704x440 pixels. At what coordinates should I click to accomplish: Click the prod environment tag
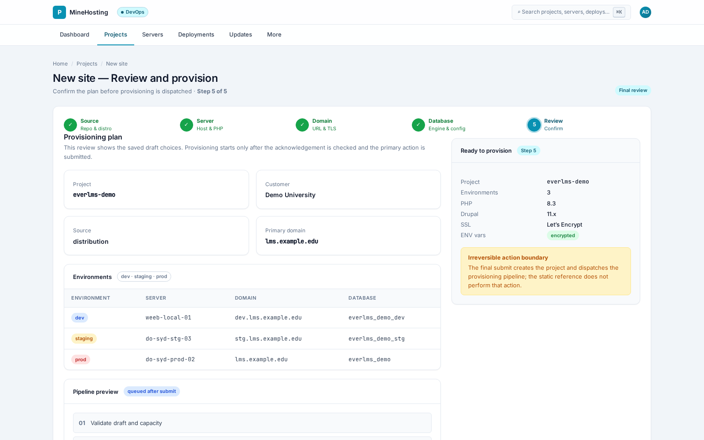pyautogui.click(x=81, y=359)
